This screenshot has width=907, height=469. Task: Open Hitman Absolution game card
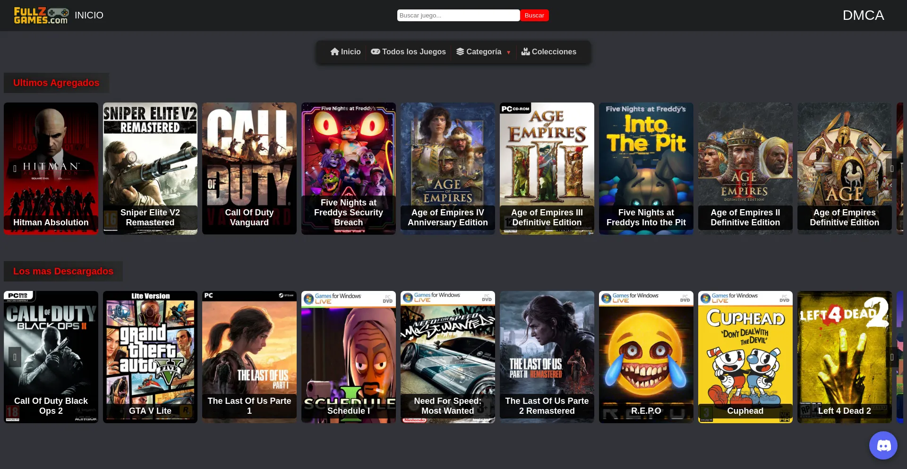point(51,169)
